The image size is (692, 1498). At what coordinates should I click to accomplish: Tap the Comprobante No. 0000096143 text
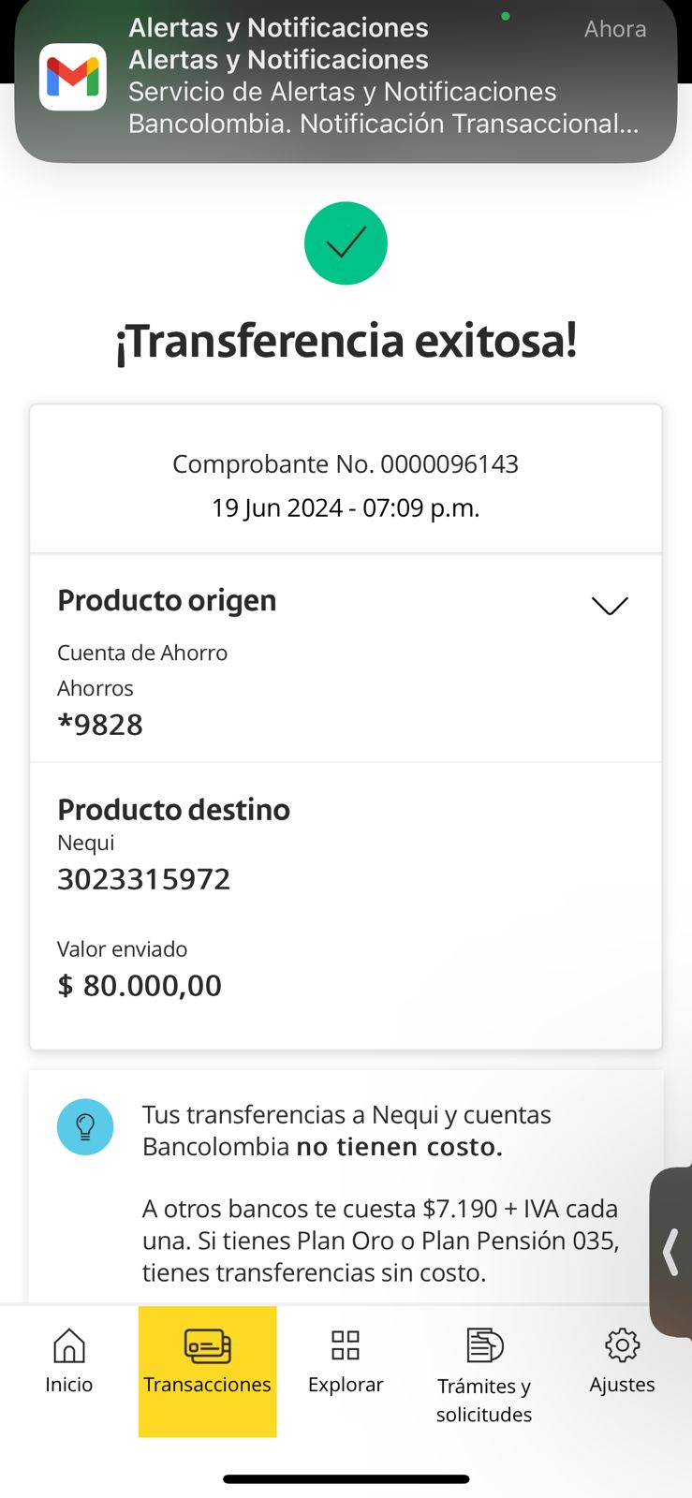346,464
